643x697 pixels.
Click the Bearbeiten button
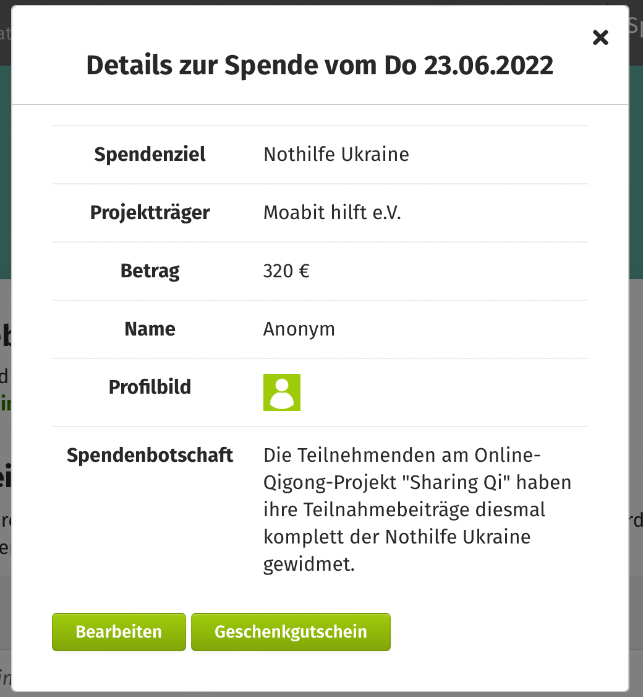(119, 631)
